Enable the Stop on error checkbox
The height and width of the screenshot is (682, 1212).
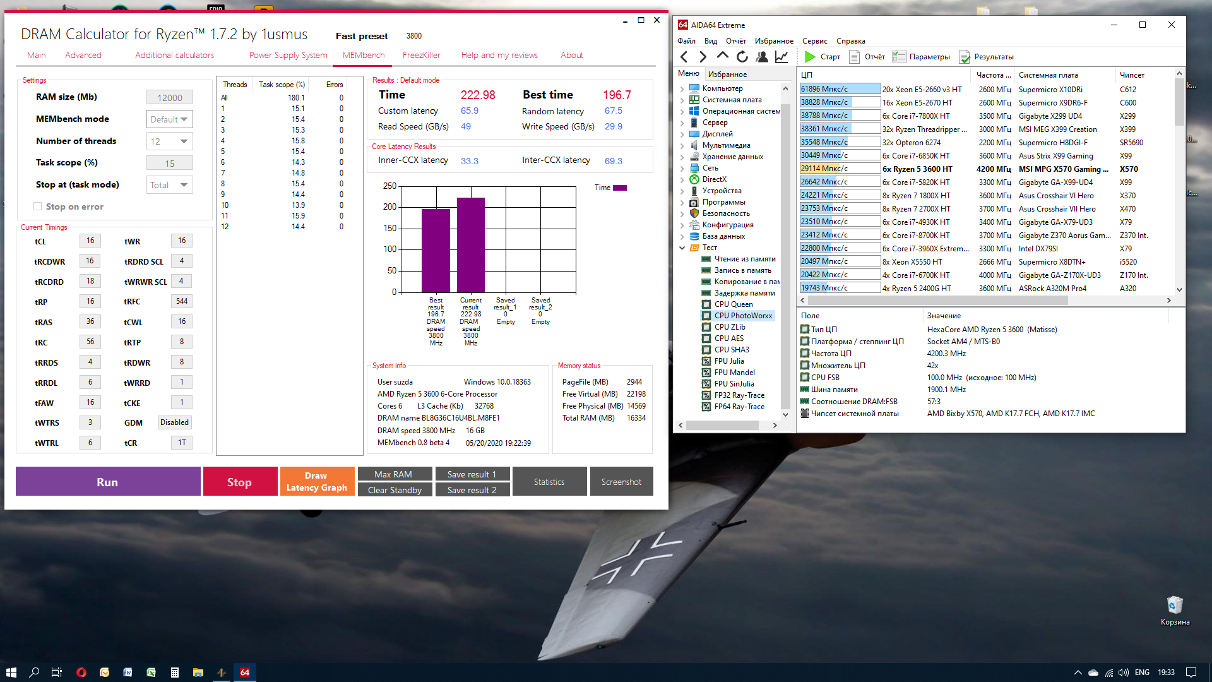click(38, 206)
